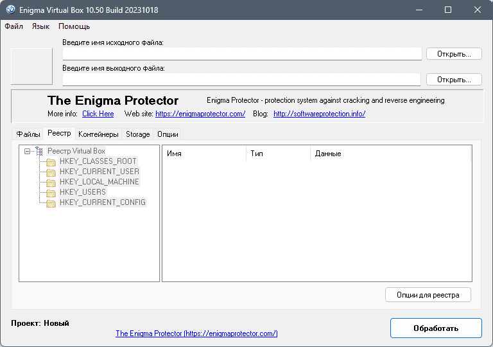This screenshot has width=493, height=347.
Task: Focus the output file name field
Action: pyautogui.click(x=241, y=80)
